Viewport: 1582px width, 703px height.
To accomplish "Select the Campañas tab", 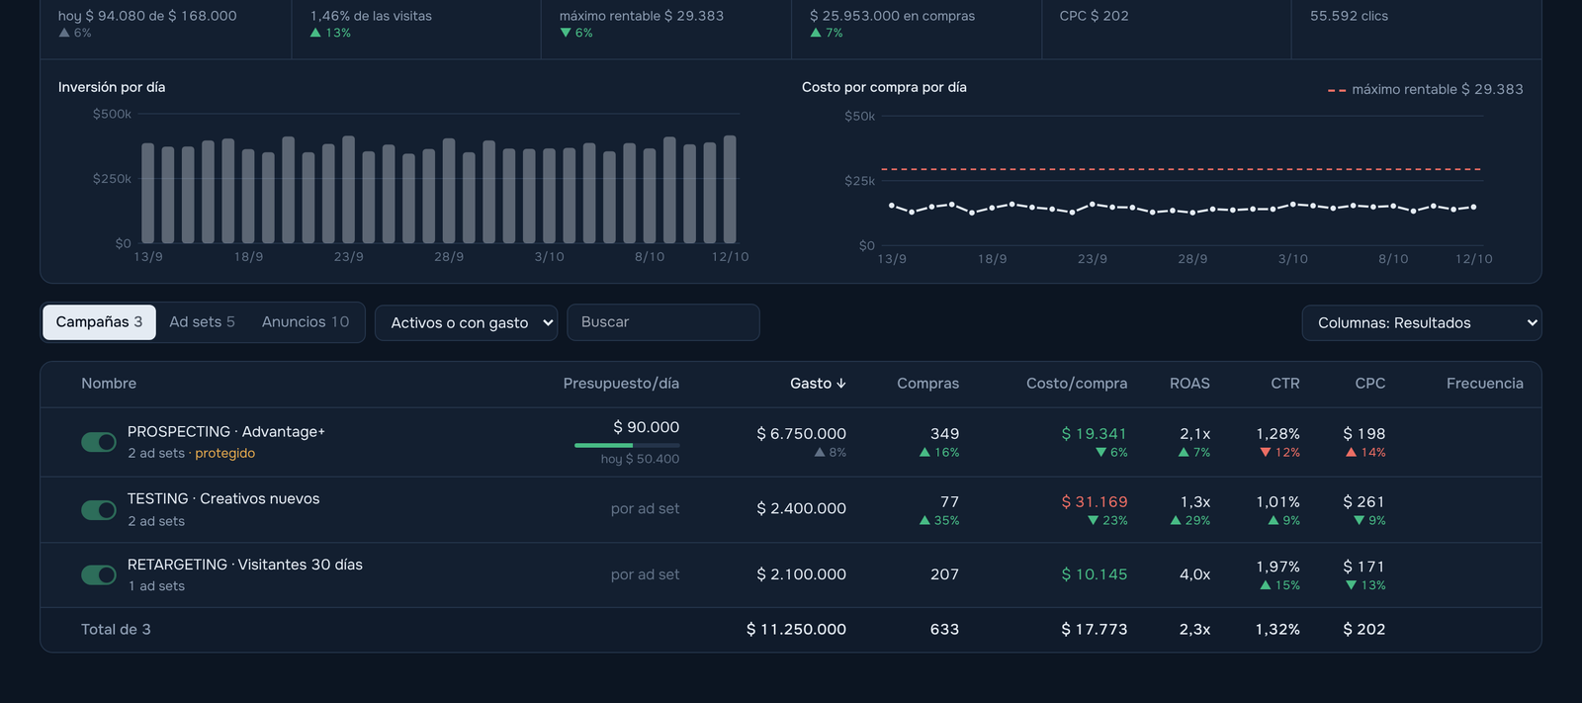I will pos(99,322).
